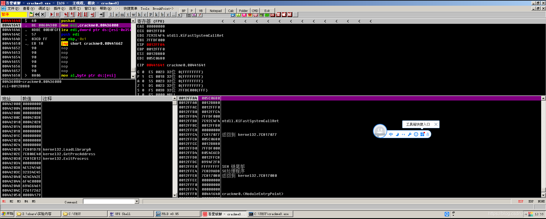Open Source window with 's' button
Image resolution: width=546 pixels, height=219 pixels.
point(179,15)
